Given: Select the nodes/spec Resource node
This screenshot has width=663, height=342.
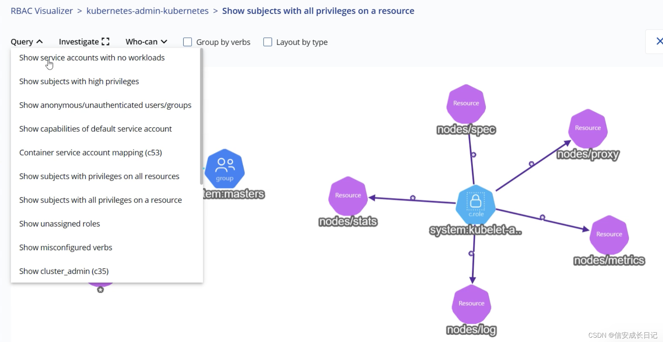Looking at the screenshot, I should coord(466,103).
